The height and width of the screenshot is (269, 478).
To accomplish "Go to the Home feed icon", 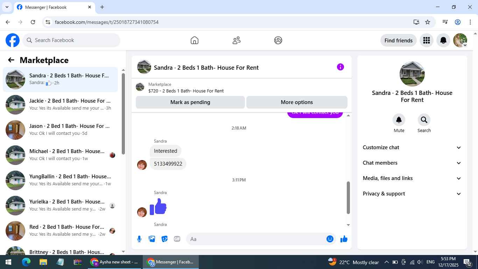I will [x=195, y=40].
